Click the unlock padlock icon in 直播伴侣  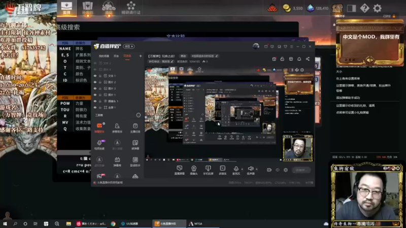click(x=282, y=59)
